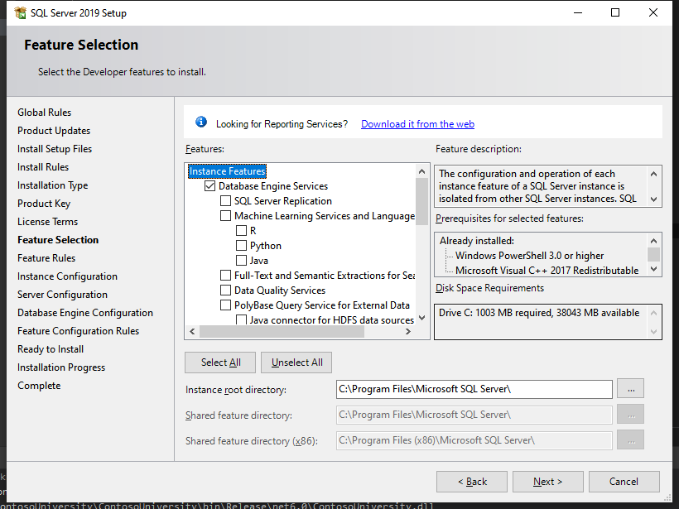Click the Instance root directory text field

tap(474, 389)
